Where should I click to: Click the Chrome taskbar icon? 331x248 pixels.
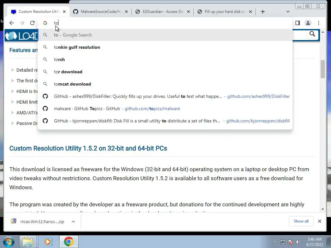(x=69, y=242)
